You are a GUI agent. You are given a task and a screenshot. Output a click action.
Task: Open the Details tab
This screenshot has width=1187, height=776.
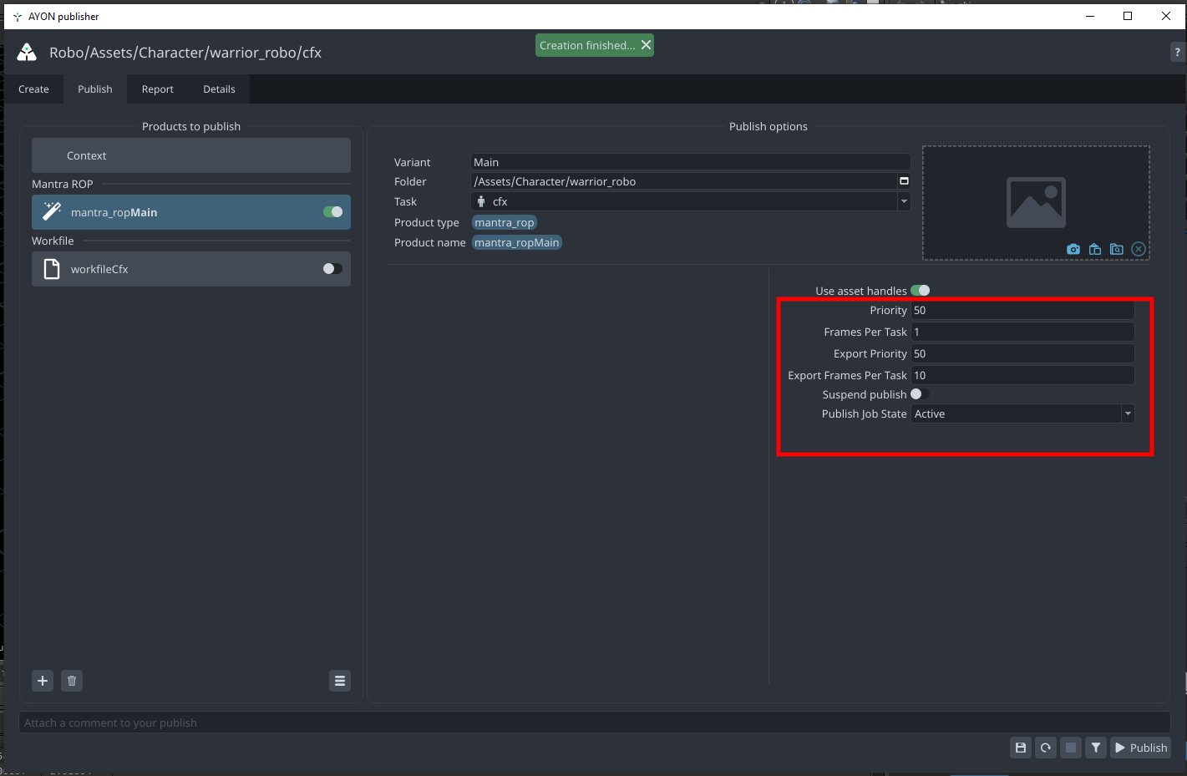[219, 89]
